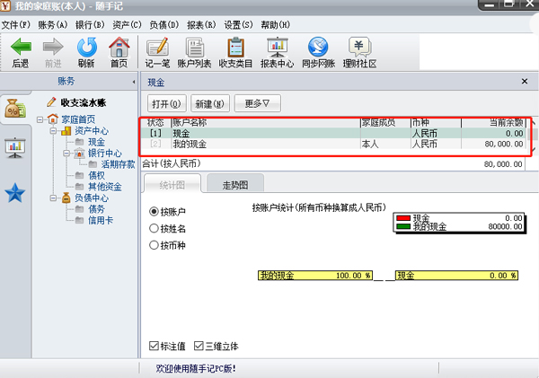Click the red 现金 legend swatch
The height and width of the screenshot is (378, 539).
click(403, 218)
